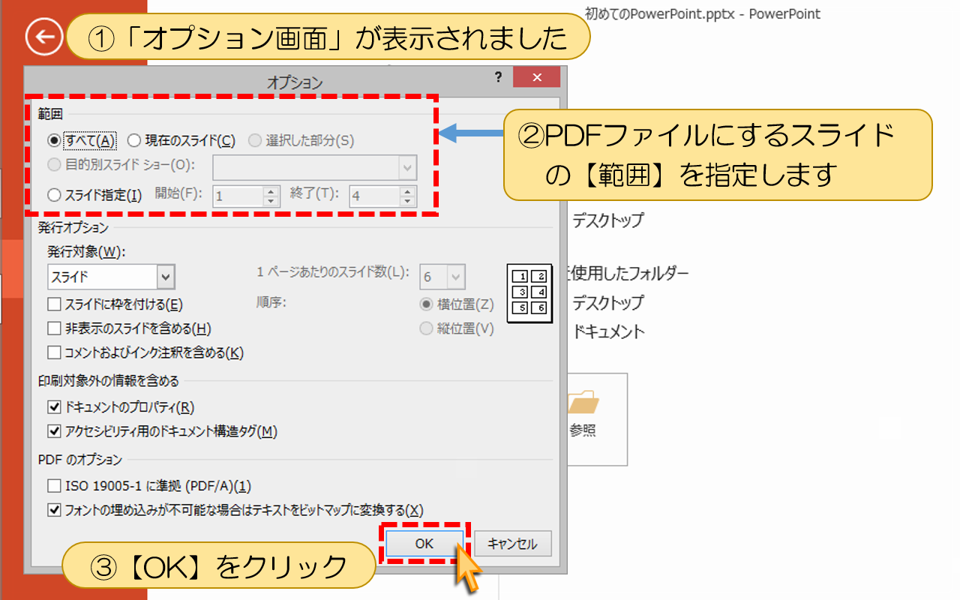
Task: Select the upper デスクトップ location
Action: (607, 220)
